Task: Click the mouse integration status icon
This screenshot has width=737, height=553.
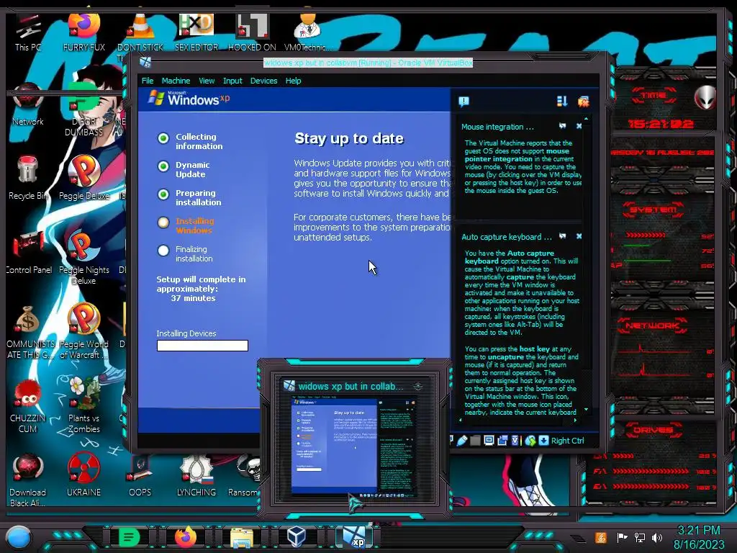Action: 530,441
